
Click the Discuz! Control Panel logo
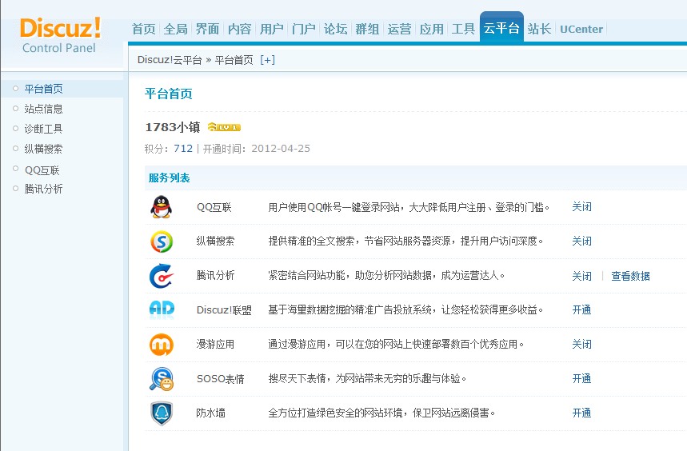(x=61, y=35)
